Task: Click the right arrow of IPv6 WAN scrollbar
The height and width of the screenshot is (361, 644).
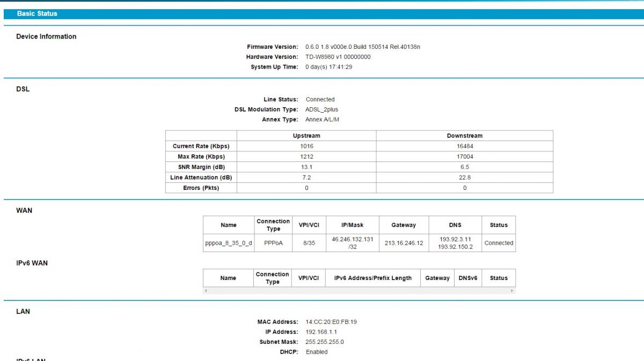Action: pos(512,291)
